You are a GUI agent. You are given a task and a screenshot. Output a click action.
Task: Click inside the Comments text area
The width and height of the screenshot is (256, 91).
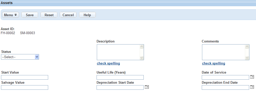click(224, 52)
